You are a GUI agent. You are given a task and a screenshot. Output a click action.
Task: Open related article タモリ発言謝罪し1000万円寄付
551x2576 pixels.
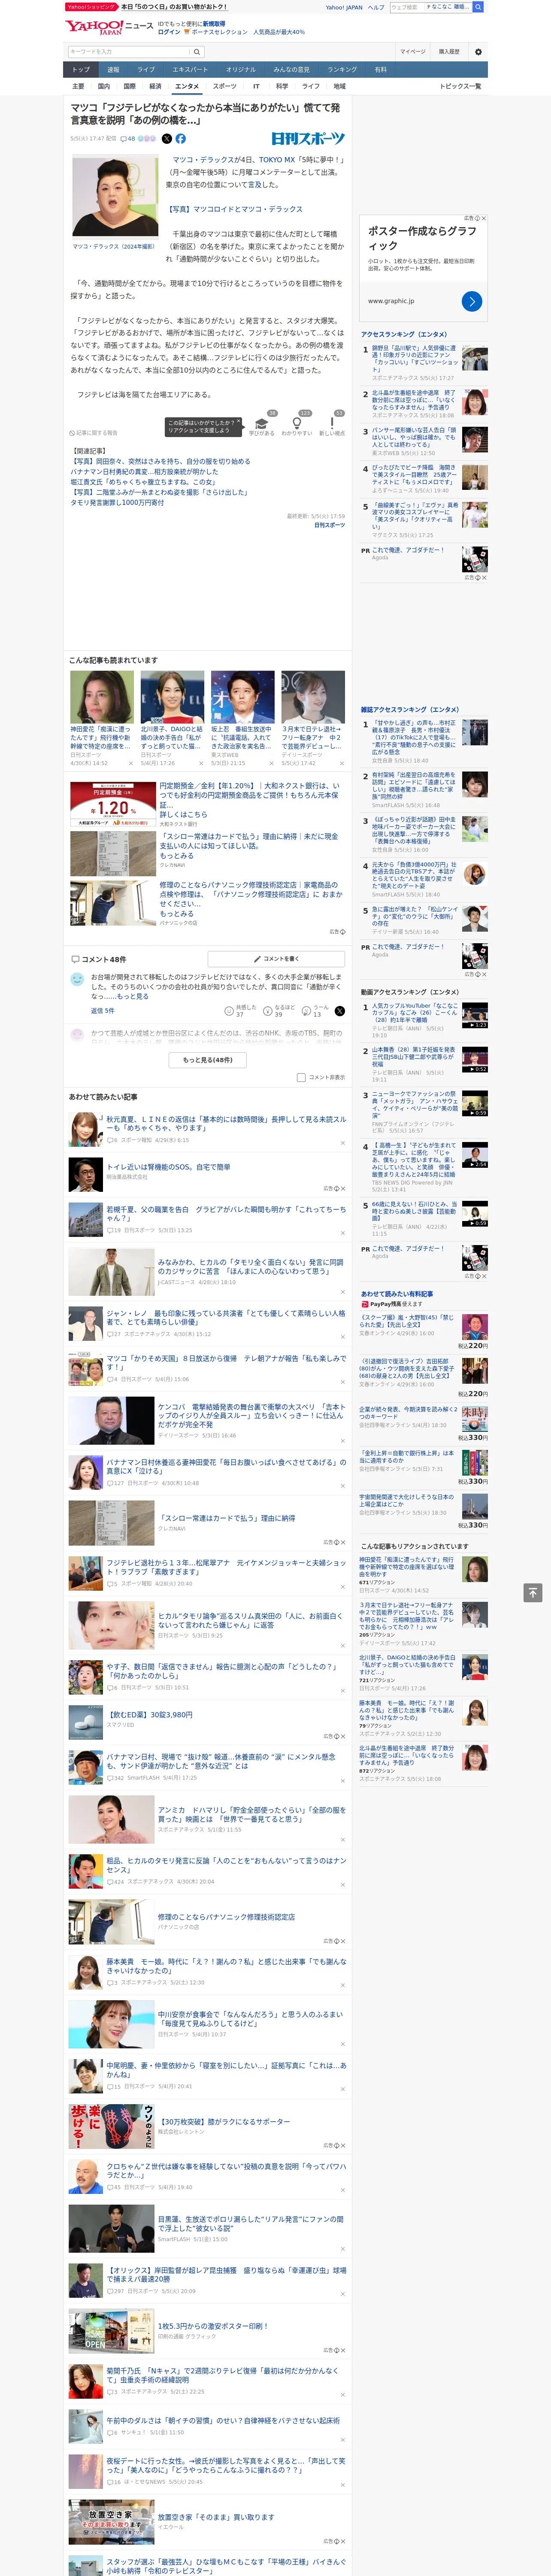(117, 503)
